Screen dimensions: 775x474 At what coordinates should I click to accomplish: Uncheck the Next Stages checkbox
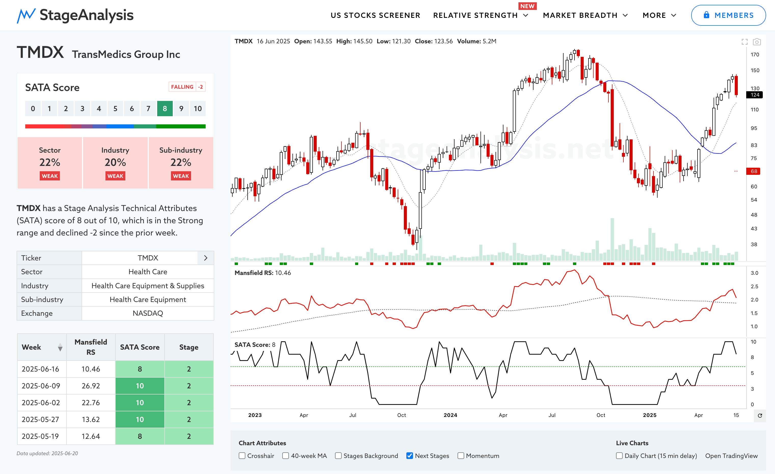click(409, 456)
